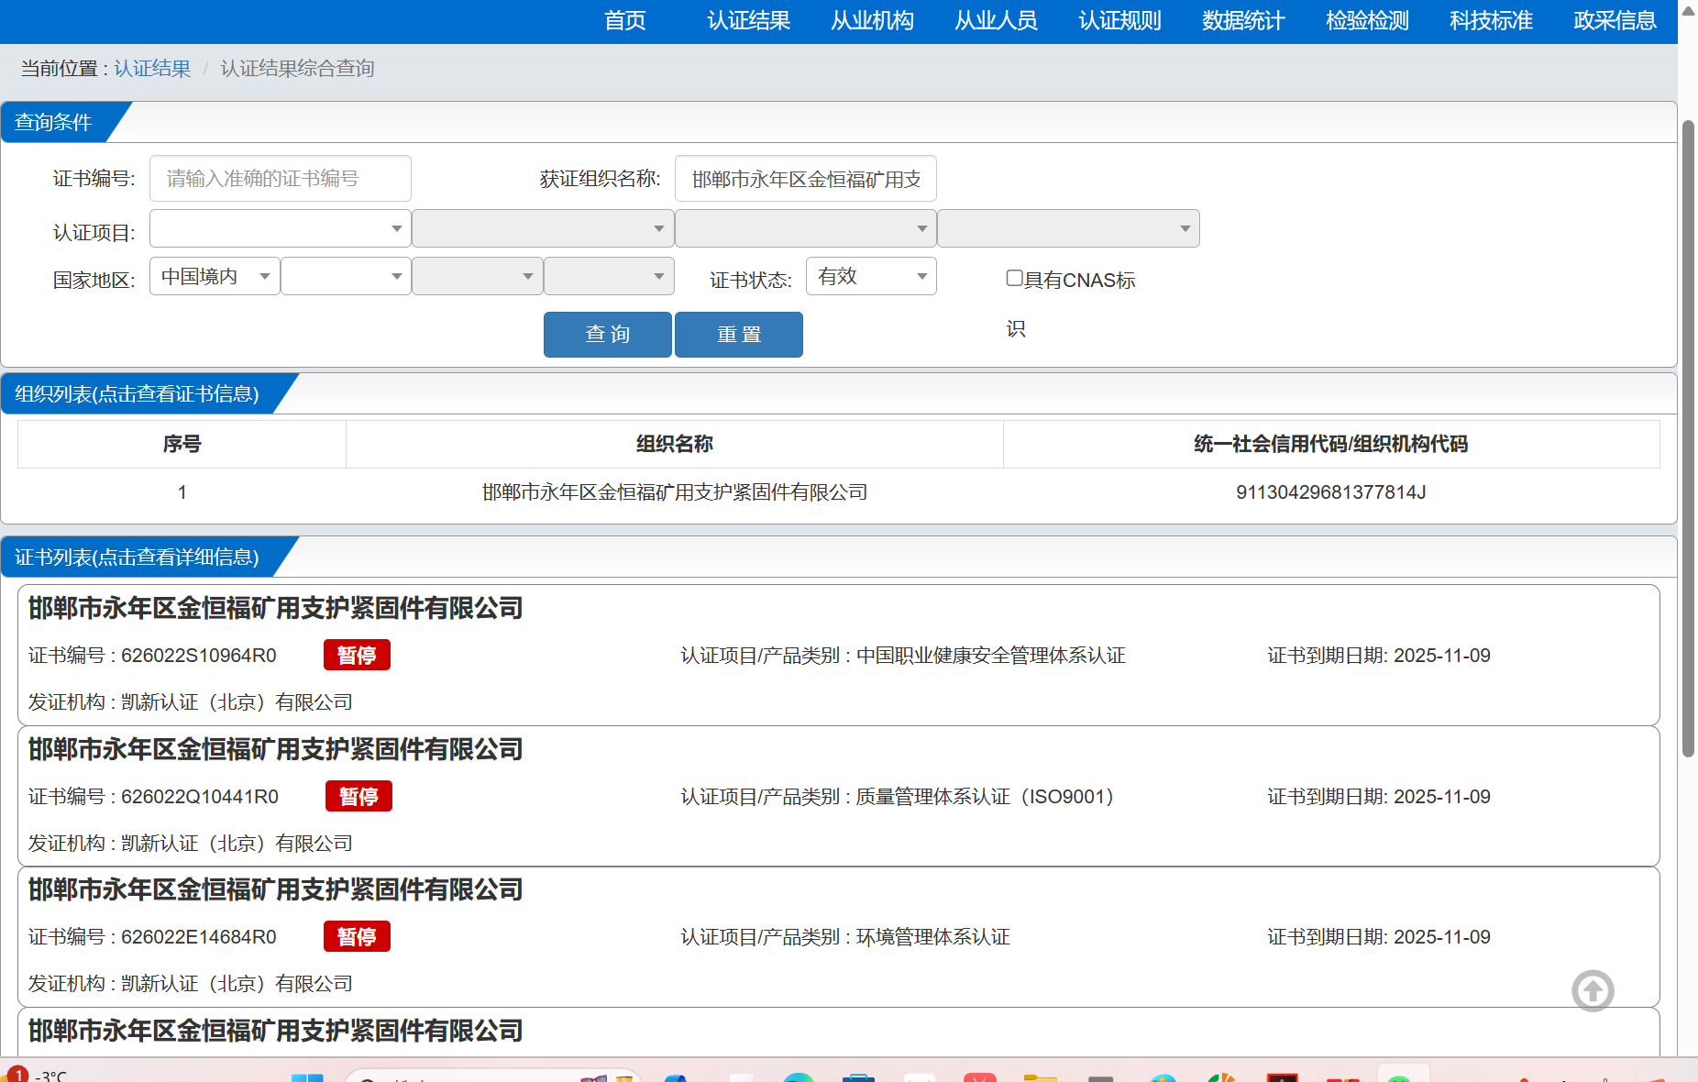Click the 查询 search button
This screenshot has width=1698, height=1082.
point(607,335)
